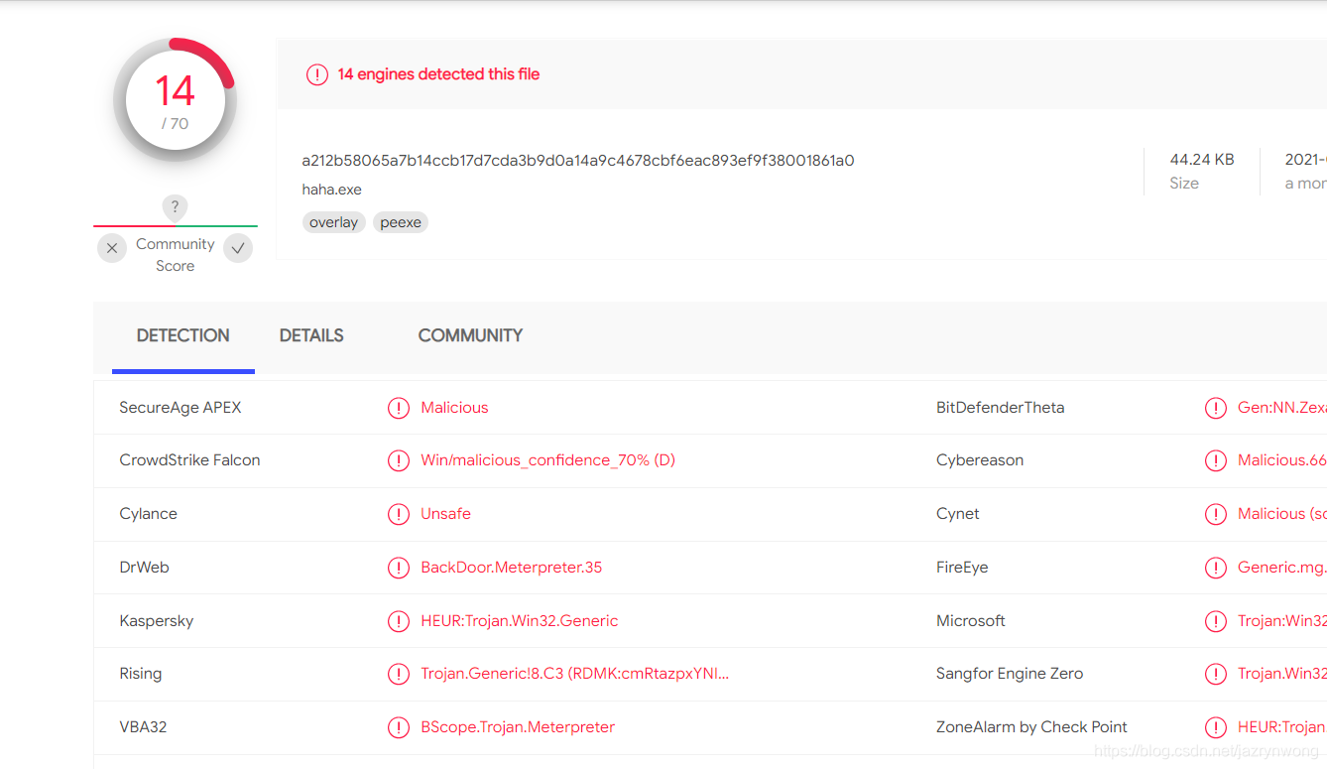Click the community score upvote checkmark icon
Image resolution: width=1327 pixels, height=769 pixels.
(238, 248)
